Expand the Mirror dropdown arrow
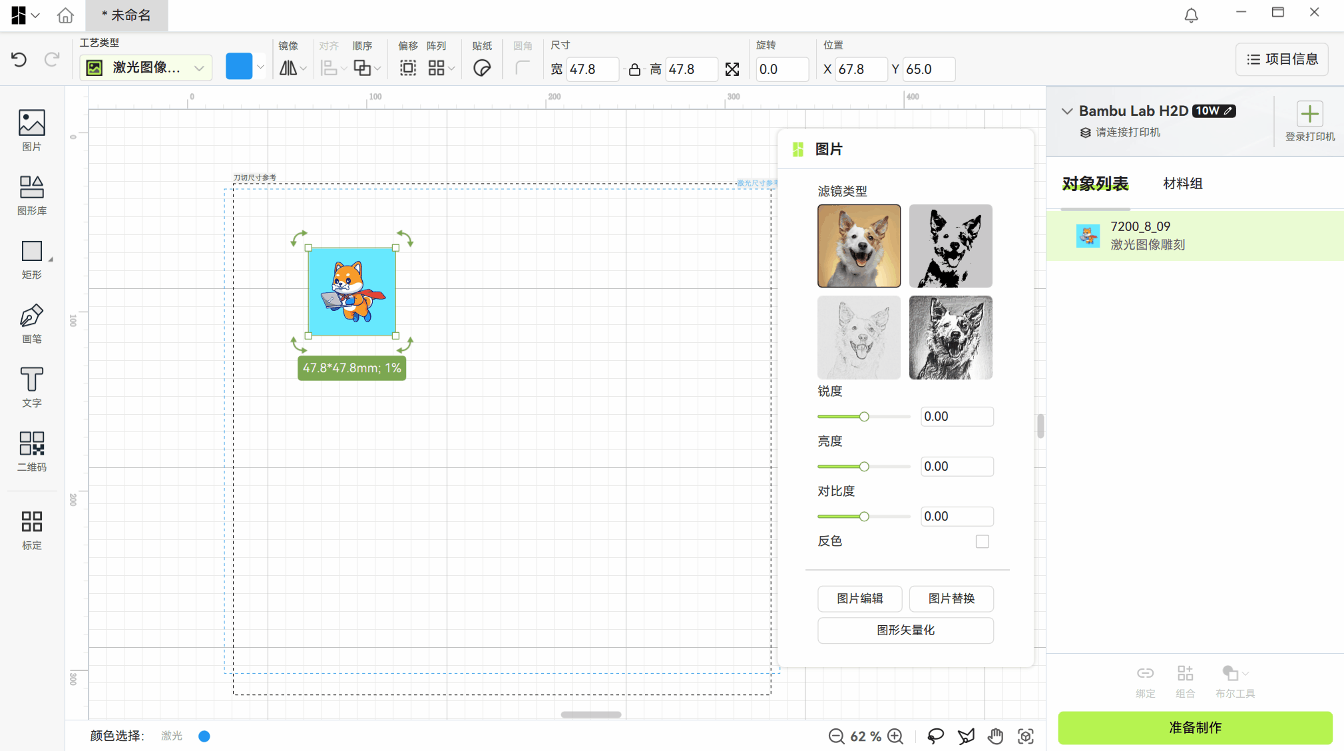The width and height of the screenshot is (1344, 751). coord(304,69)
